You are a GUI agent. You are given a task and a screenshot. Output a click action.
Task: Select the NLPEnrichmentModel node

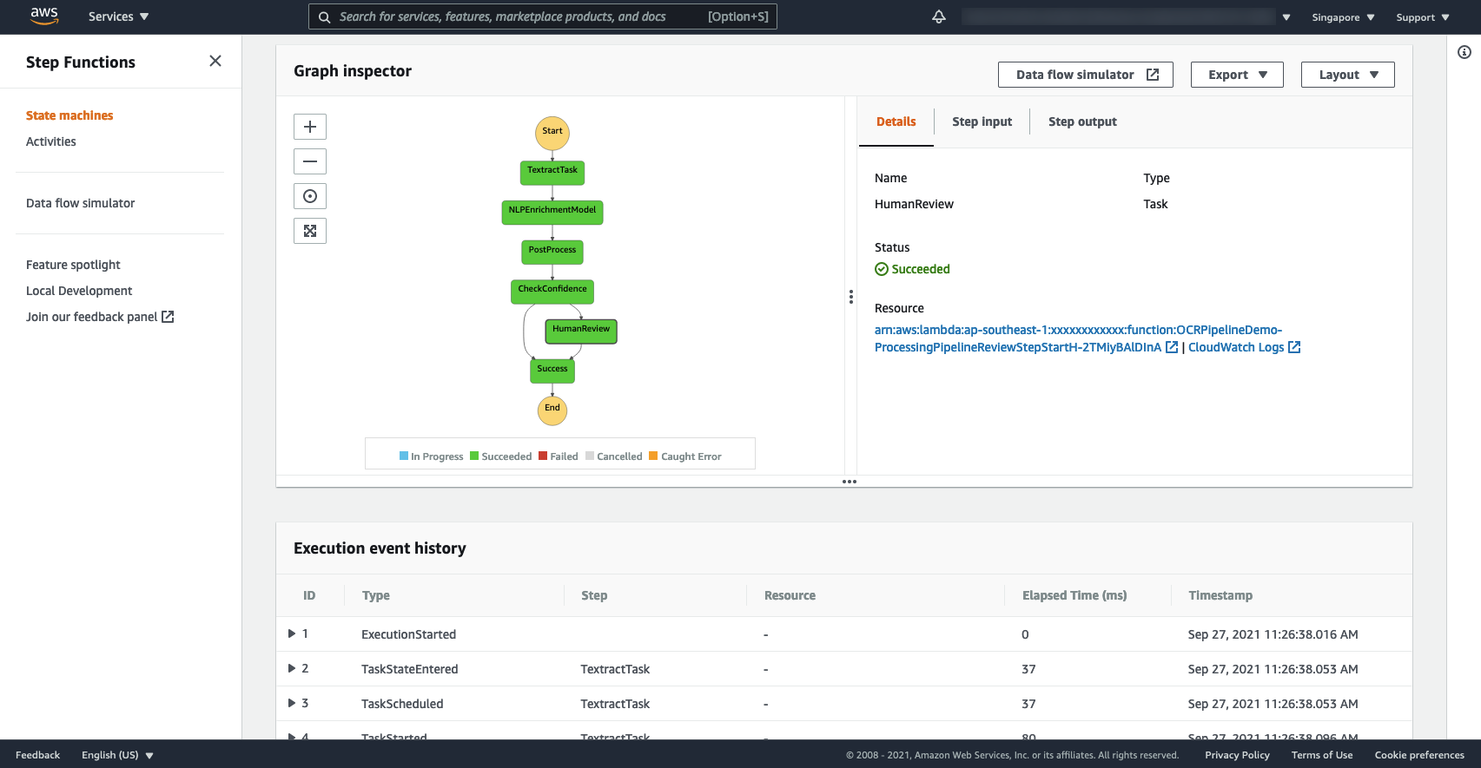point(552,213)
